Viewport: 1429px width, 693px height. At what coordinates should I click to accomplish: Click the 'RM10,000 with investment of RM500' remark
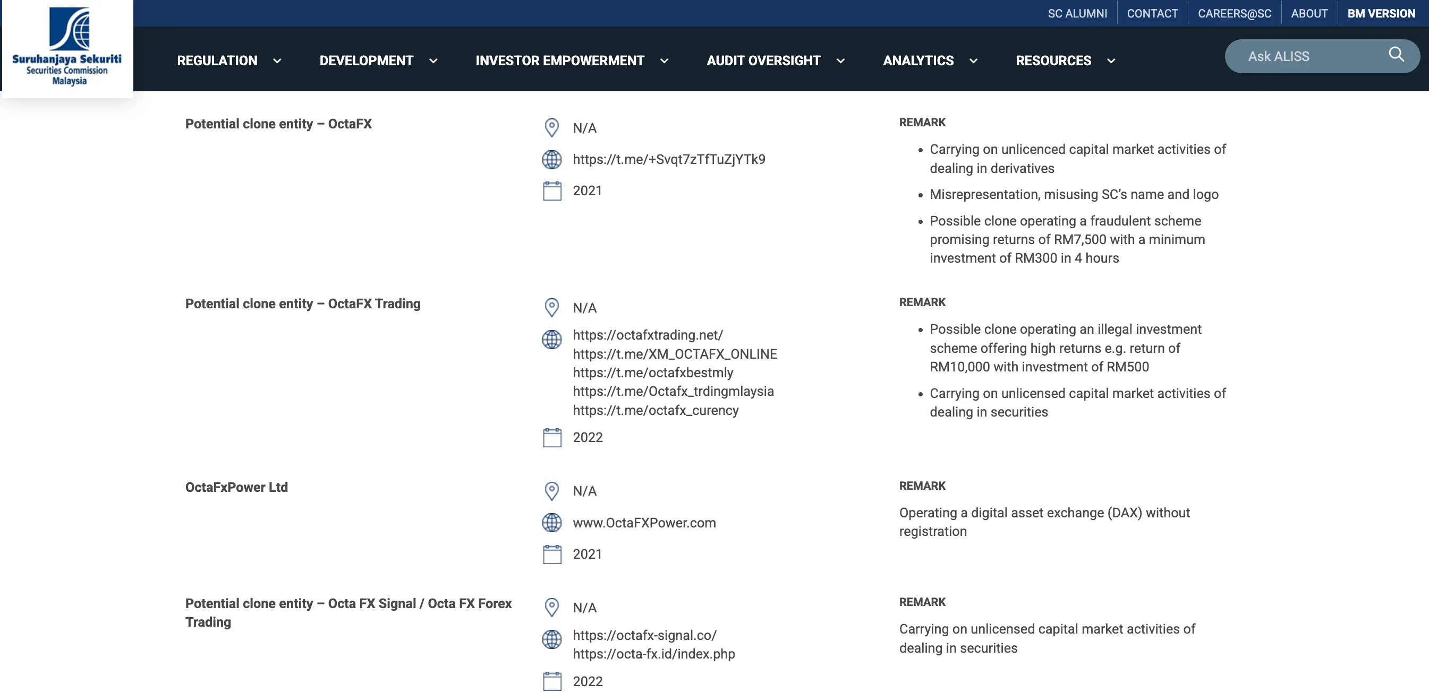[x=1039, y=367]
